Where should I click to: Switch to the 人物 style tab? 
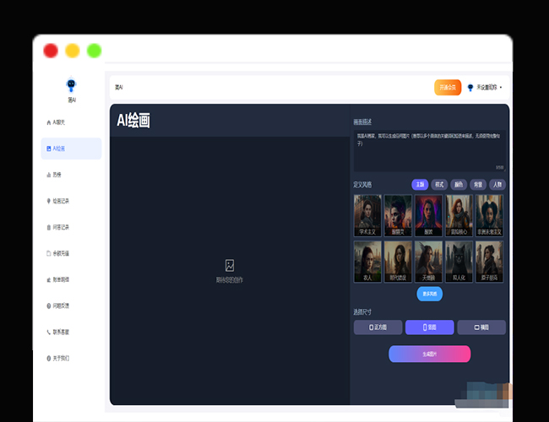[497, 184]
